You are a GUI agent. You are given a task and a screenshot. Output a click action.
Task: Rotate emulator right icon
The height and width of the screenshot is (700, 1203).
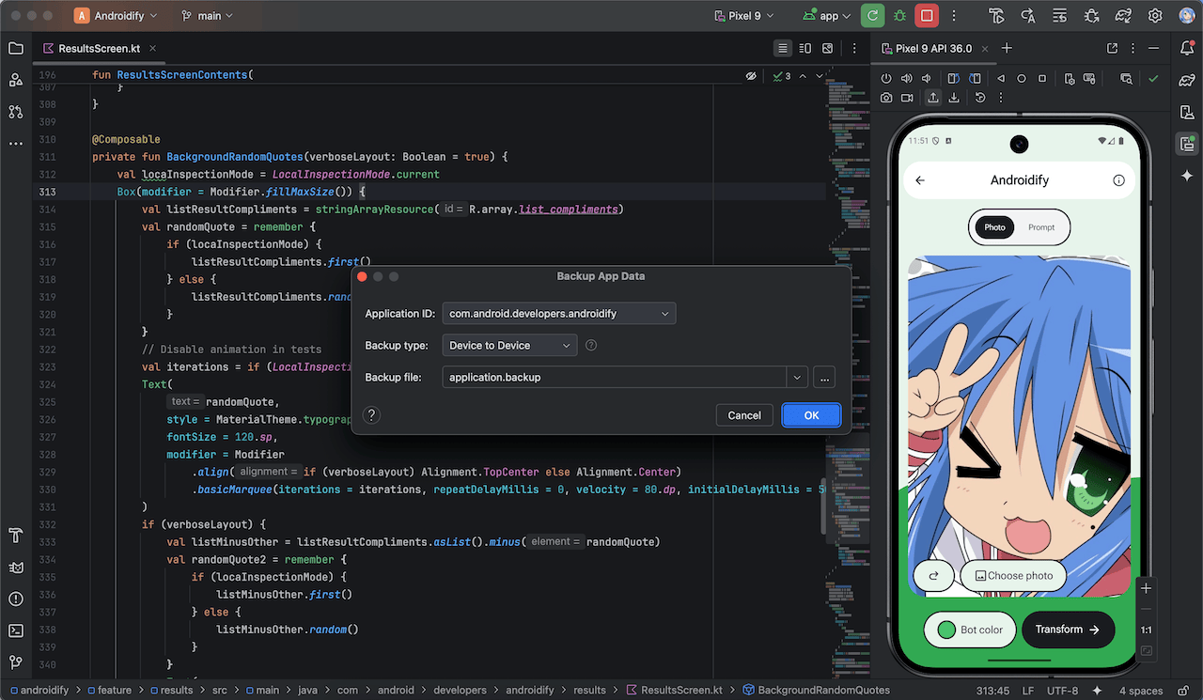click(x=976, y=79)
